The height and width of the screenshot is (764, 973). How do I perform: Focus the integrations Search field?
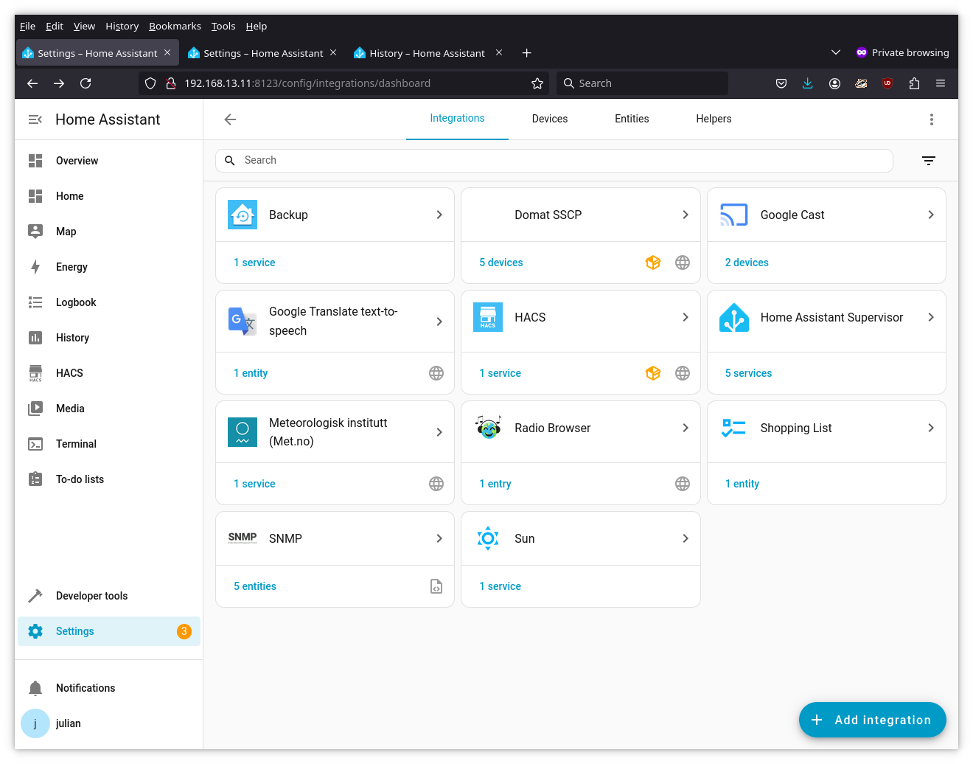[x=554, y=160]
